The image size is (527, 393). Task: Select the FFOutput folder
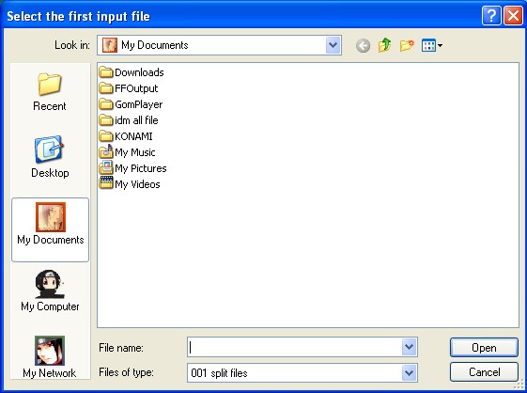pyautogui.click(x=129, y=88)
